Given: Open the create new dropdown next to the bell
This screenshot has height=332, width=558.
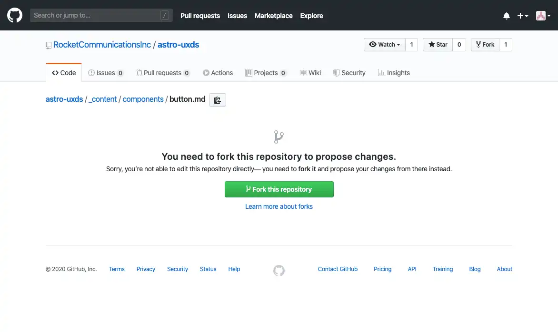Looking at the screenshot, I should [522, 16].
